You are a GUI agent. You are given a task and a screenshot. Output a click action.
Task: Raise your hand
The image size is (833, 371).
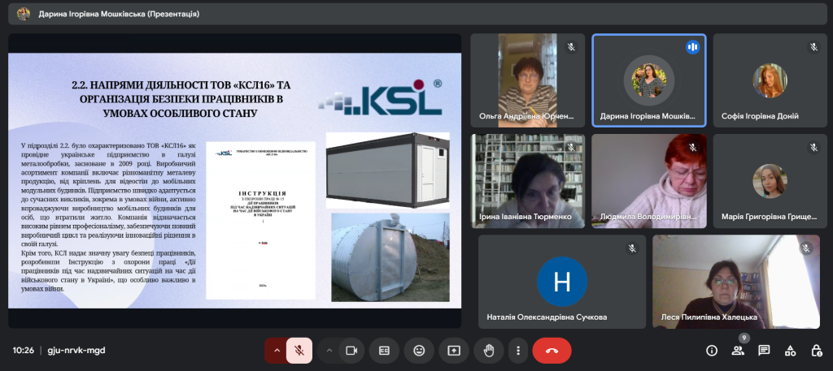tap(488, 351)
